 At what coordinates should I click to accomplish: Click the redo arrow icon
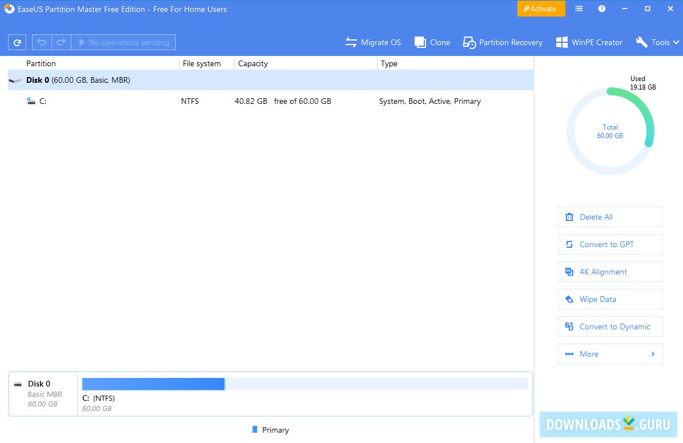(x=62, y=42)
